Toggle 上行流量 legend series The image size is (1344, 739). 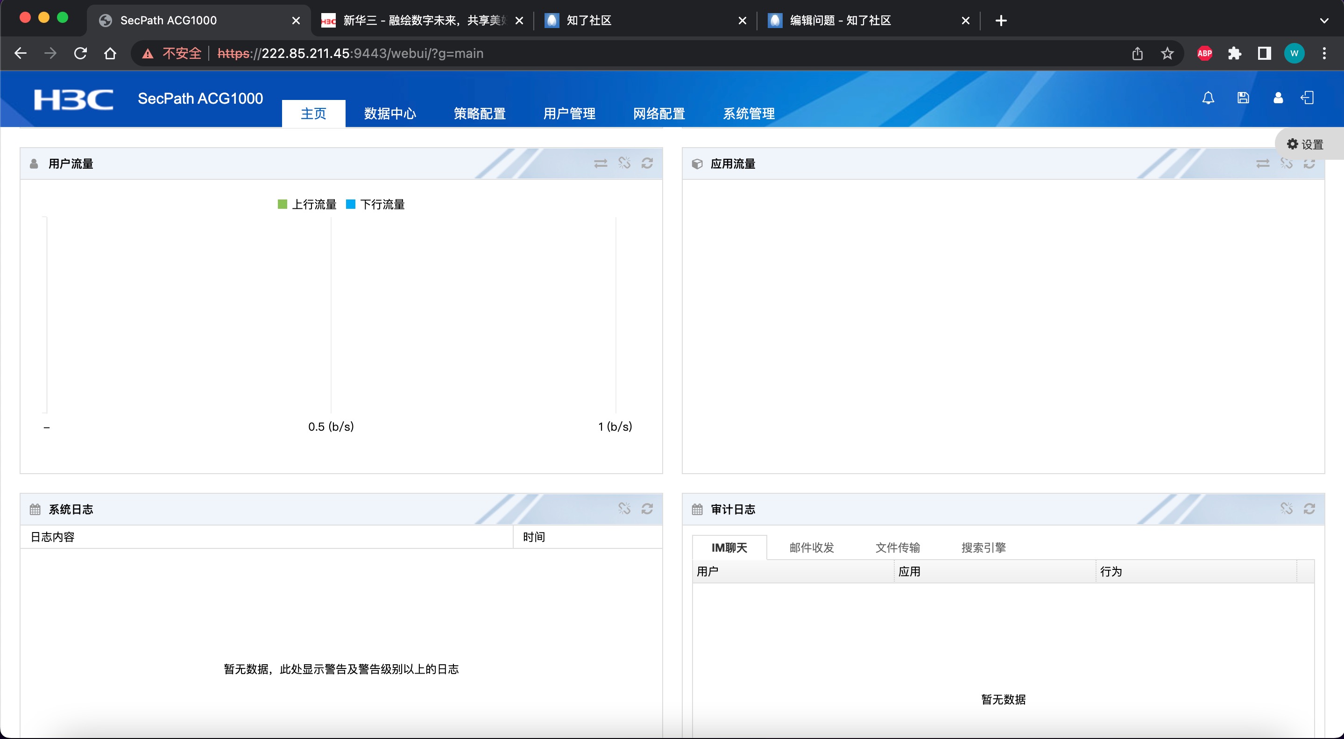click(313, 205)
